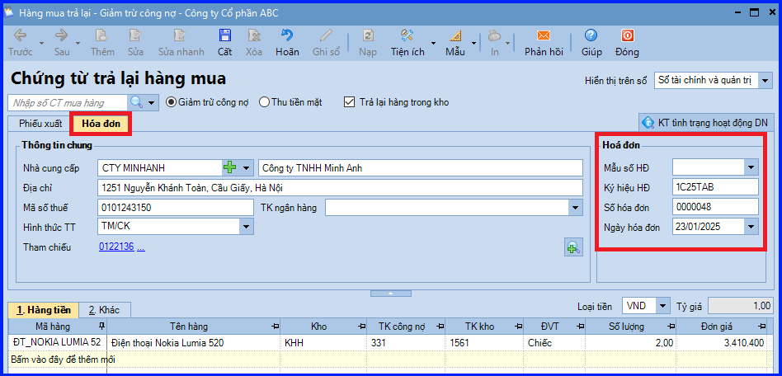
Task: Open reference link 0122136
Action: click(x=116, y=247)
